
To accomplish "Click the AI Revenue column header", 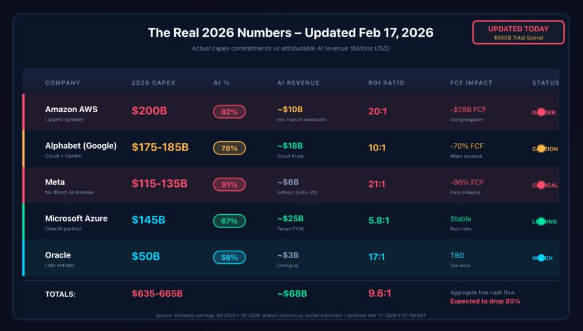I will 298,83.
